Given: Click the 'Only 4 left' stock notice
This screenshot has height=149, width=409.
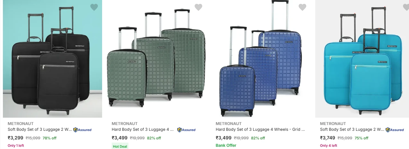Looking at the screenshot, I should click(328, 146).
